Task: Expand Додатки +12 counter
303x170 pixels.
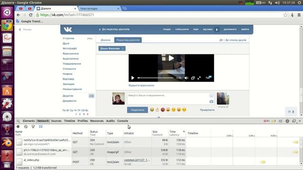Action: coord(91,96)
